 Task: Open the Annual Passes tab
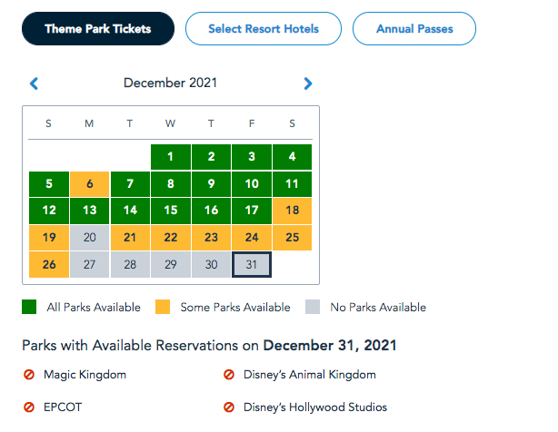[x=414, y=29]
